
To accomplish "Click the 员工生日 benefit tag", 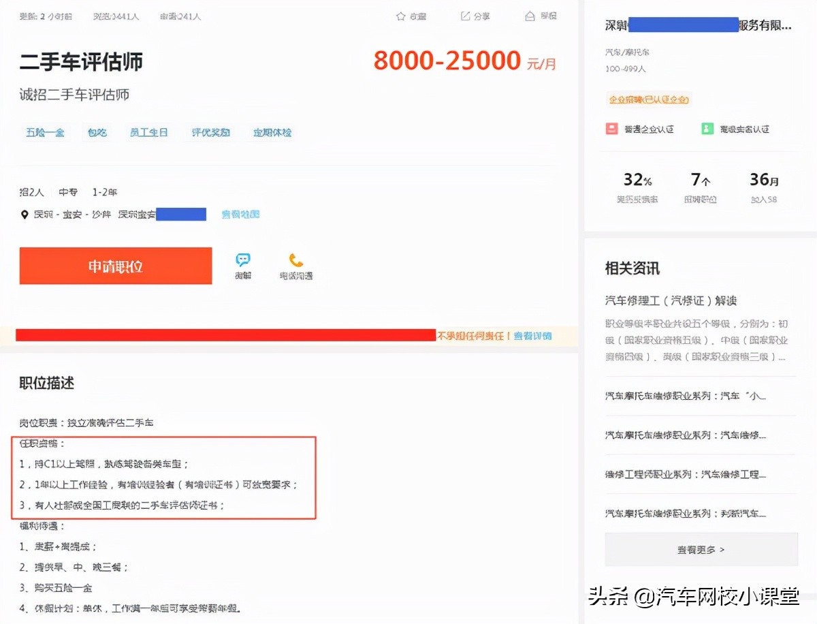I will click(149, 133).
